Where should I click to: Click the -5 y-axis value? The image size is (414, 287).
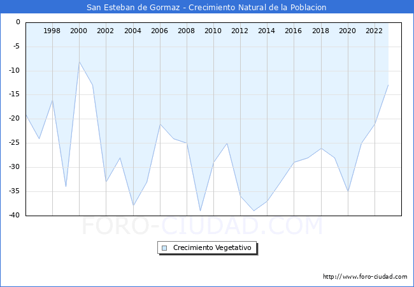16,47
